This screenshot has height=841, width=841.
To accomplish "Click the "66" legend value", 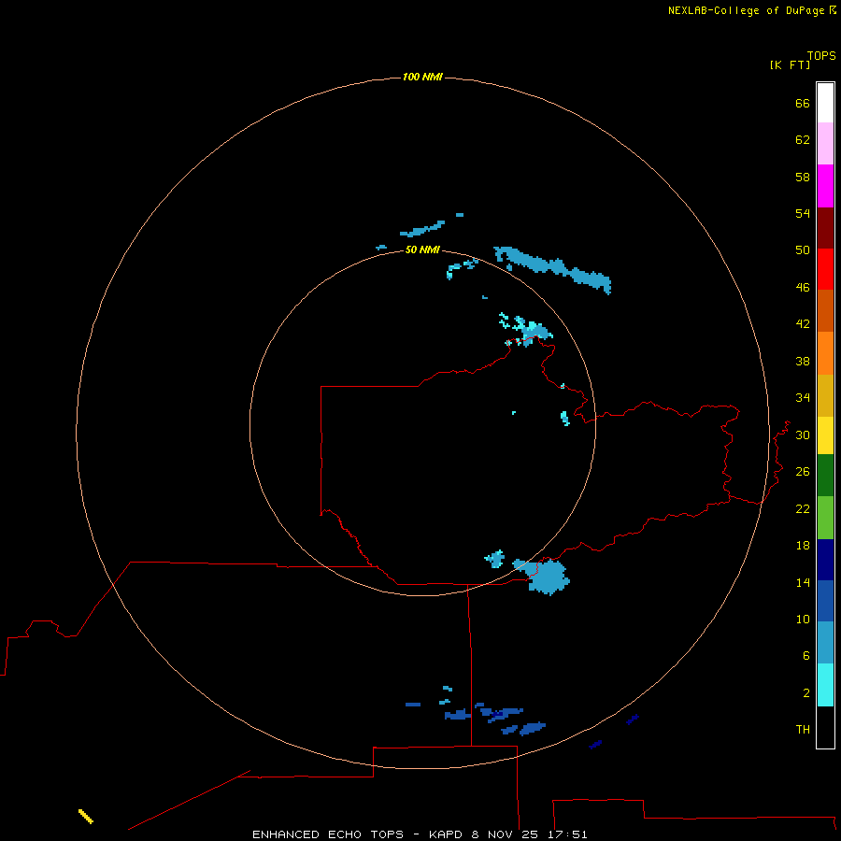I will [x=803, y=103].
